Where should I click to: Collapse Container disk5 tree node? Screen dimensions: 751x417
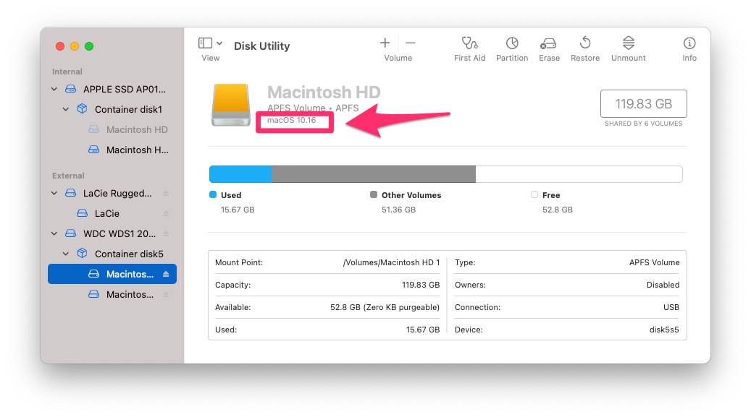click(x=66, y=254)
